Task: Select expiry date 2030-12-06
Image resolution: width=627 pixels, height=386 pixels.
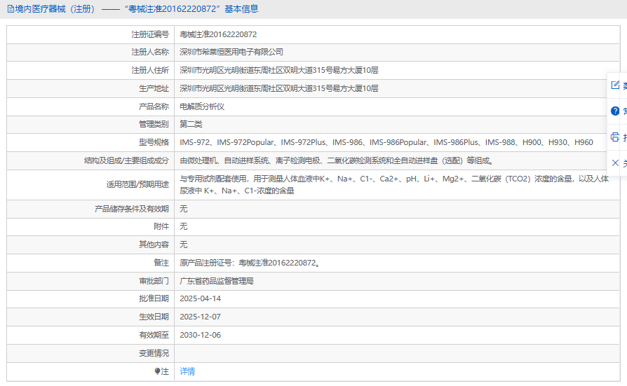Action: (x=200, y=336)
